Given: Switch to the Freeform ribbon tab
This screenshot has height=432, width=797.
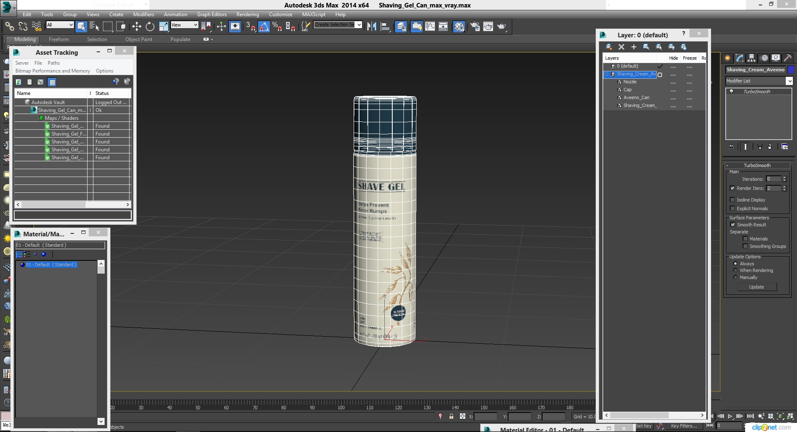Looking at the screenshot, I should pos(59,39).
